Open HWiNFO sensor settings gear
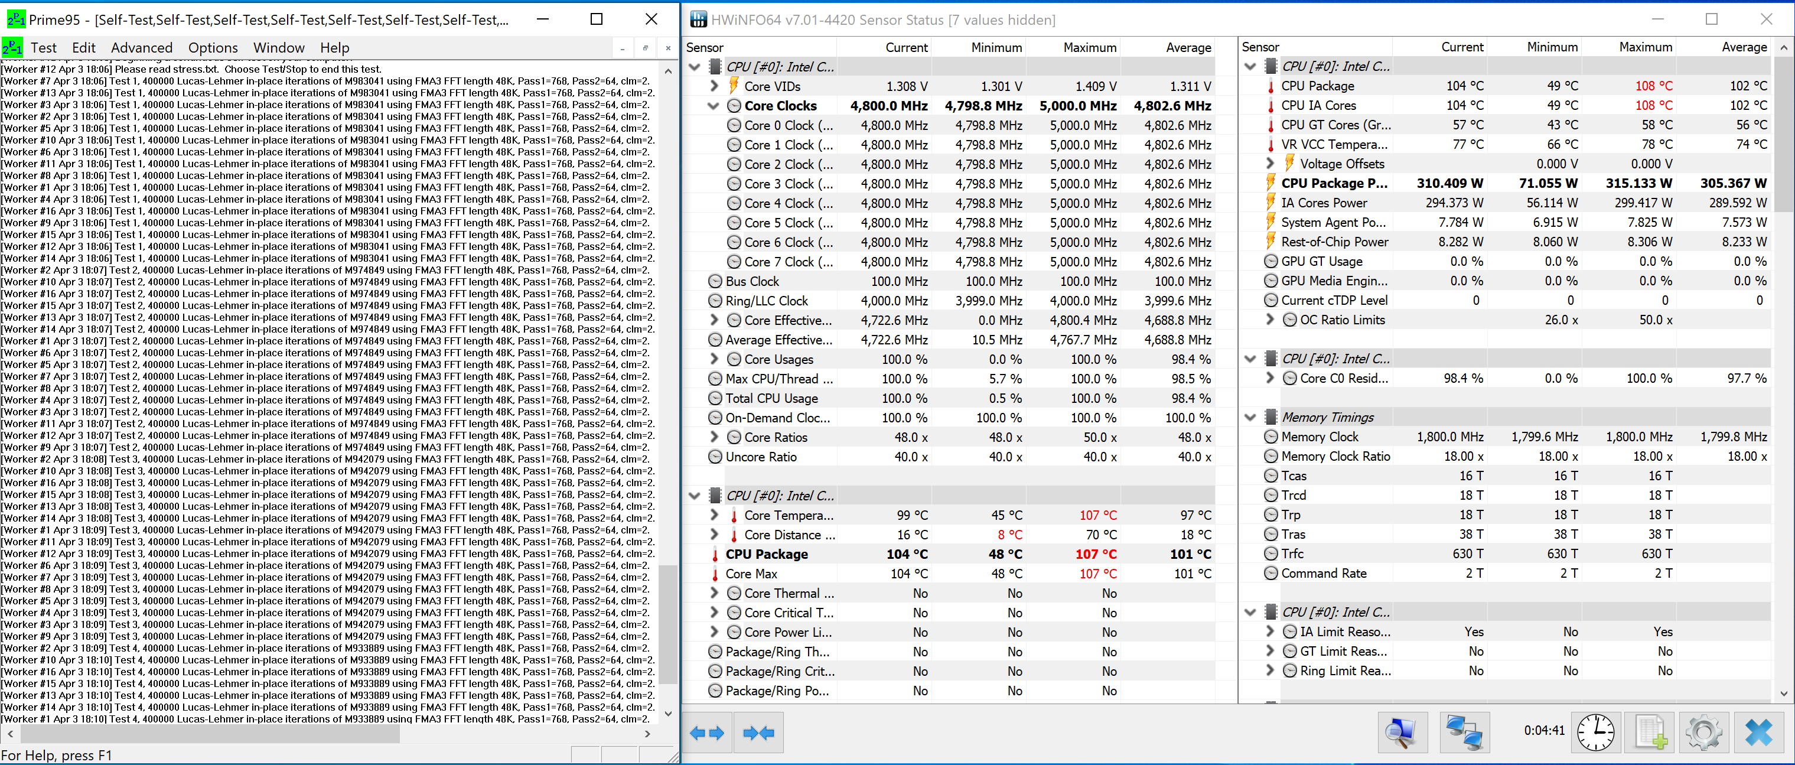The height and width of the screenshot is (765, 1795). [1703, 733]
